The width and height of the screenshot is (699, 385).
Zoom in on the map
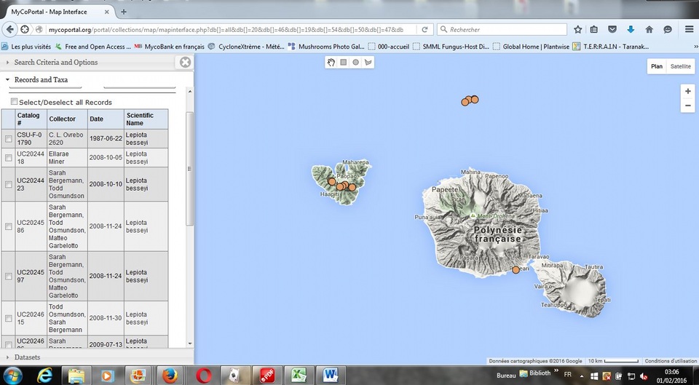point(687,91)
